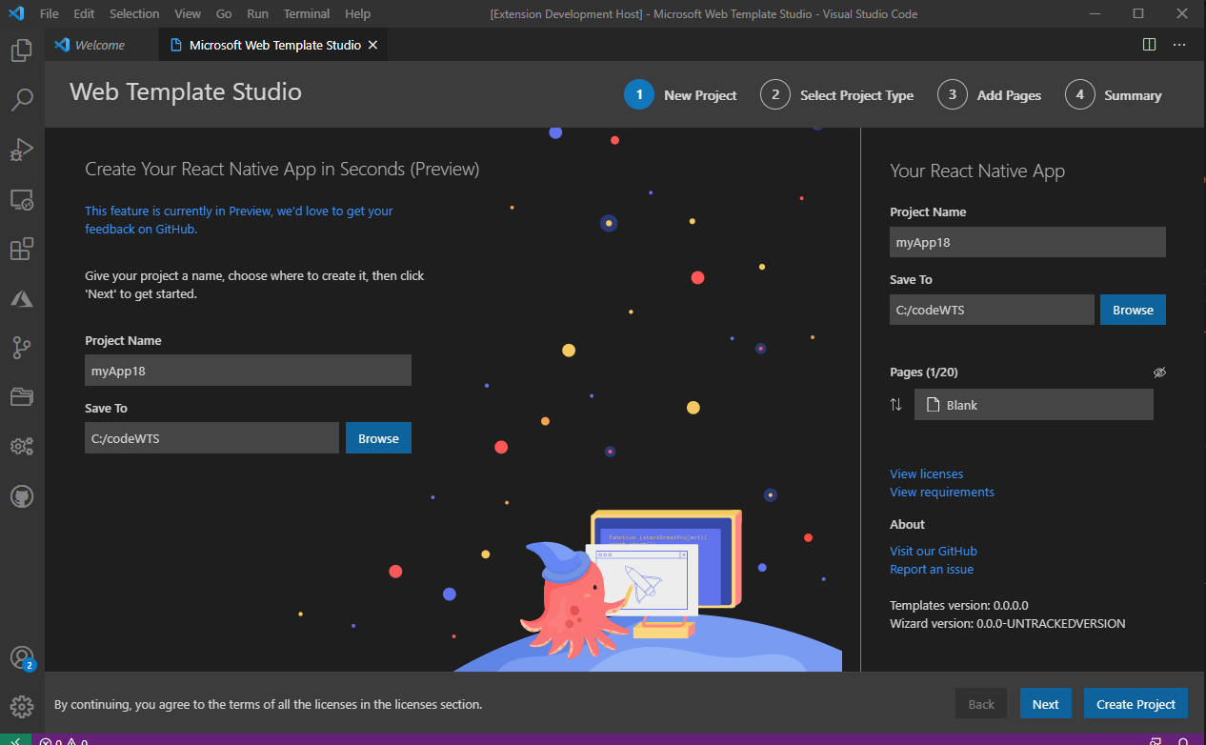Focus the main Project Name input field

pyautogui.click(x=248, y=371)
